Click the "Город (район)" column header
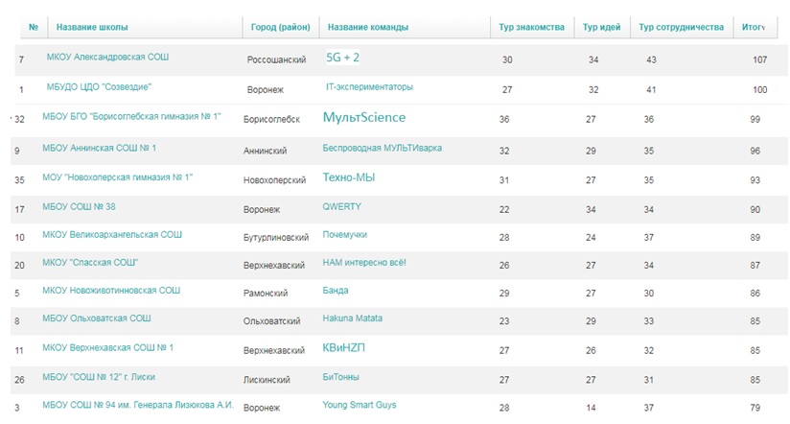Viewport: 790px width, 424px height. click(x=278, y=27)
